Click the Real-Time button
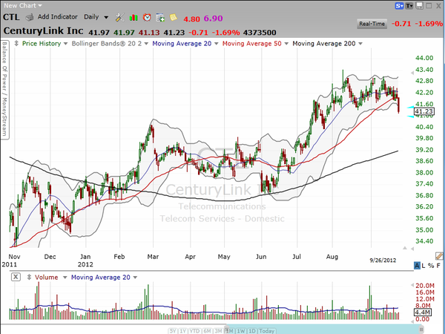 (372, 24)
